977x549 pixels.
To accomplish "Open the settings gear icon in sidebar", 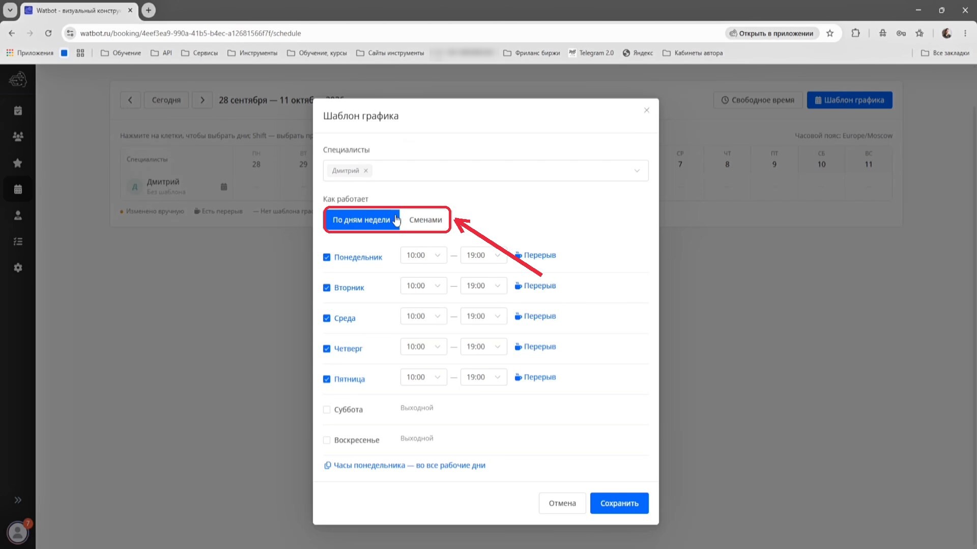I will [18, 267].
